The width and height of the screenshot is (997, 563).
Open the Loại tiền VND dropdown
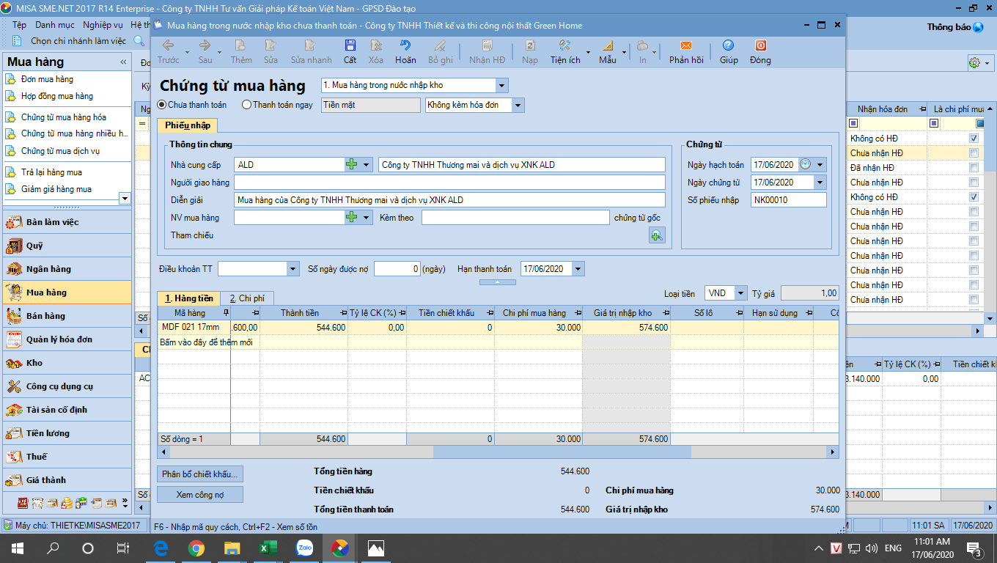click(x=740, y=293)
